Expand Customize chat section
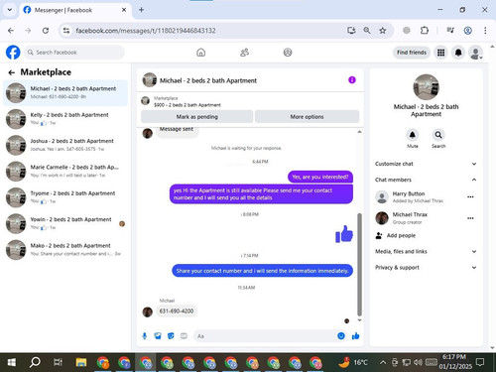 point(426,164)
